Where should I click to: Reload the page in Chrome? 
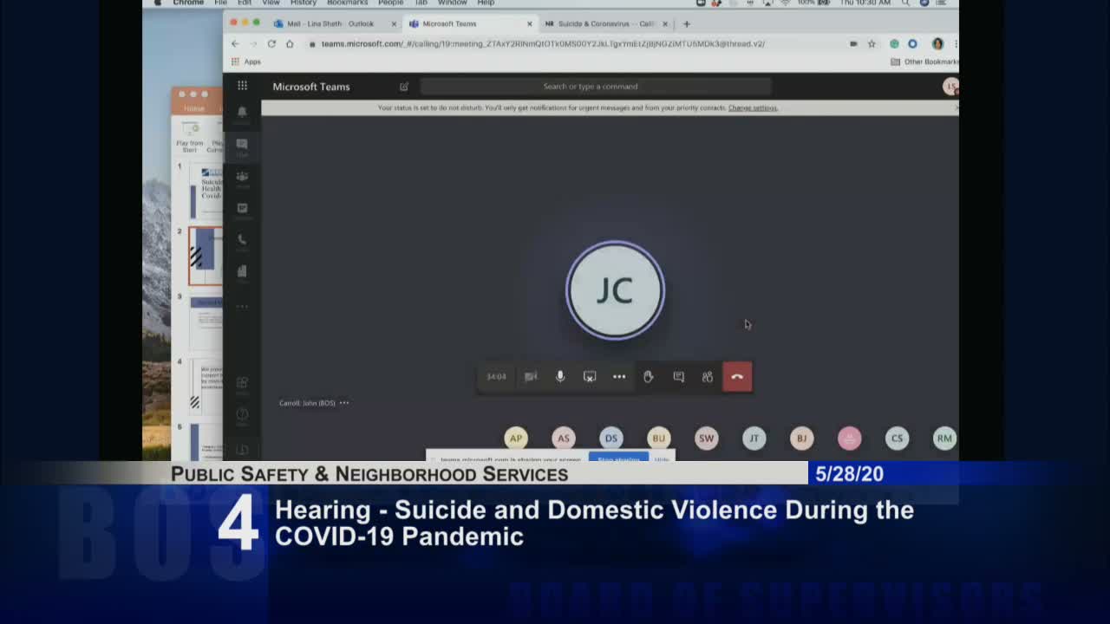click(x=271, y=43)
